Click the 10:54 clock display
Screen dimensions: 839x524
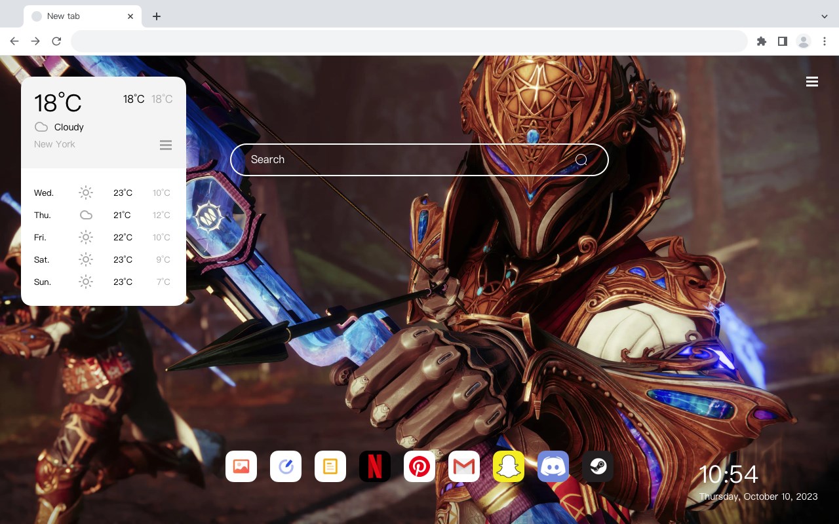(x=728, y=474)
